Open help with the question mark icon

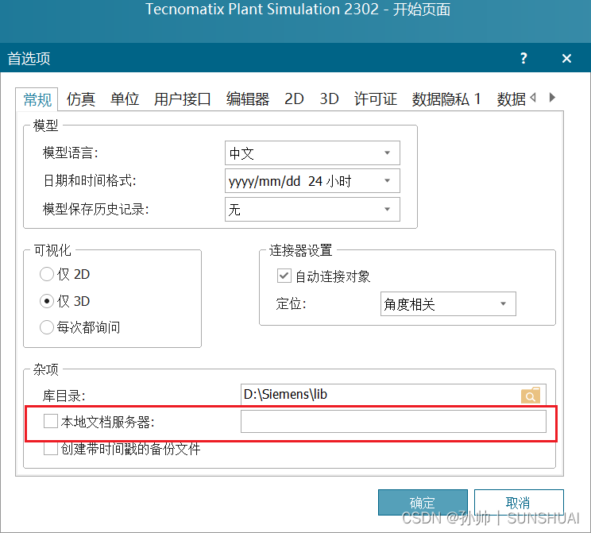click(523, 58)
